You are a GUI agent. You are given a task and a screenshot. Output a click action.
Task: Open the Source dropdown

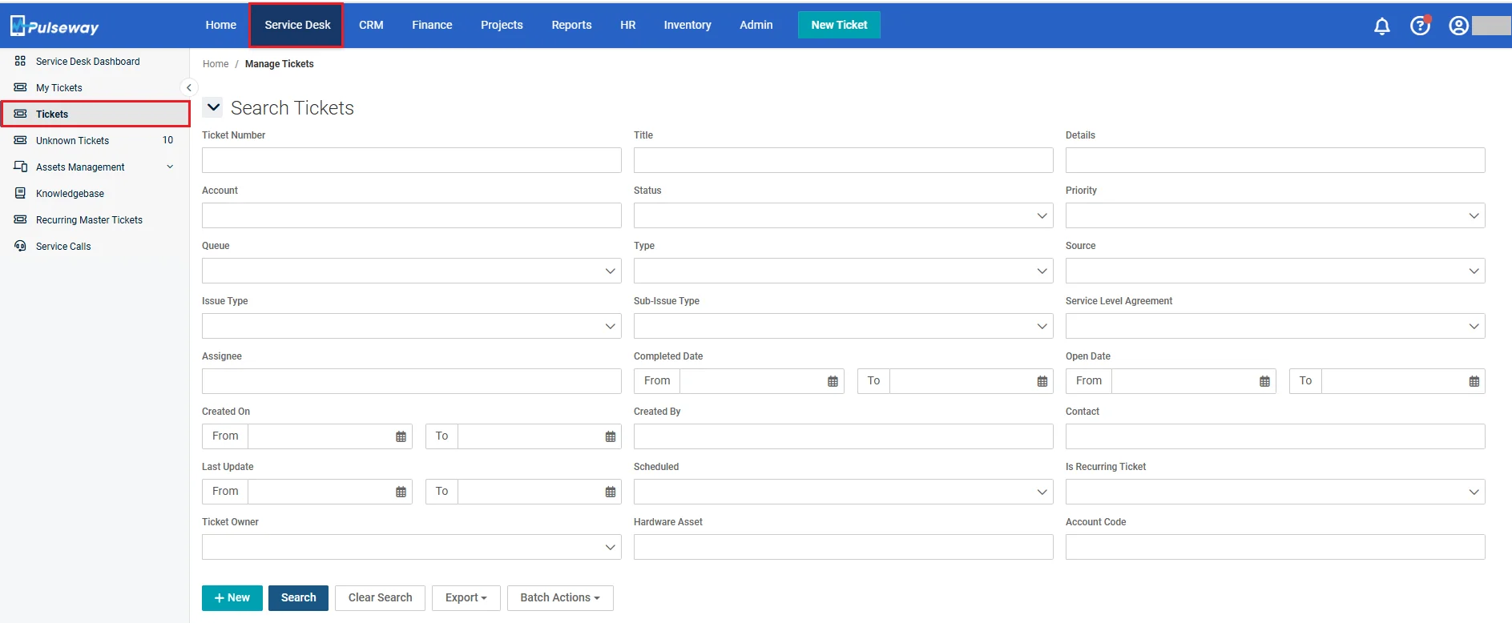(x=1275, y=271)
